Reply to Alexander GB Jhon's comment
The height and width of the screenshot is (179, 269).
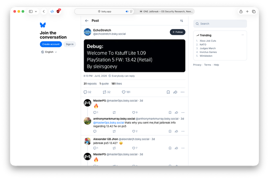(95, 148)
